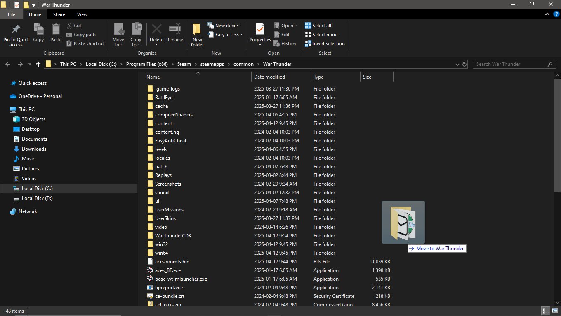
Task: Go up one folder level arrow
Action: click(x=38, y=64)
